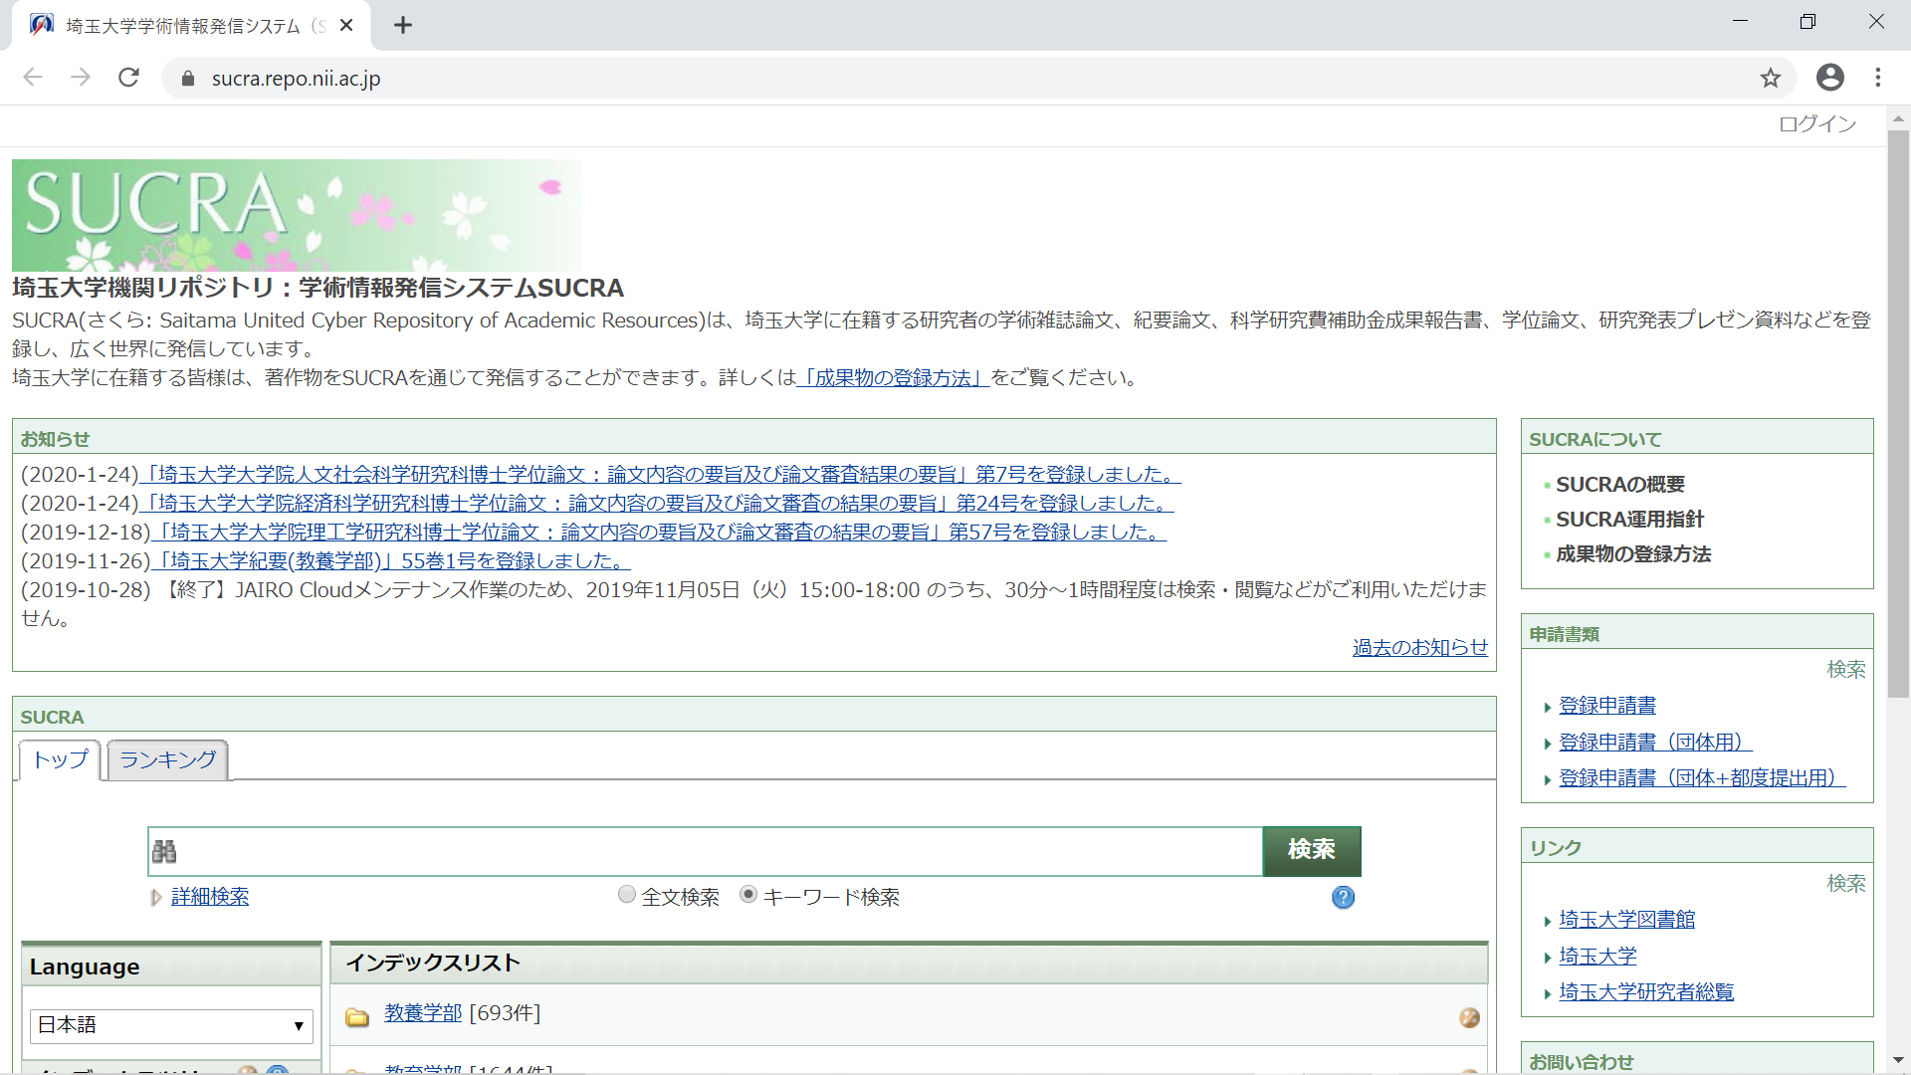Open news link about 理工学研究科 第57号
The width and height of the screenshot is (1911, 1075).
pos(658,532)
